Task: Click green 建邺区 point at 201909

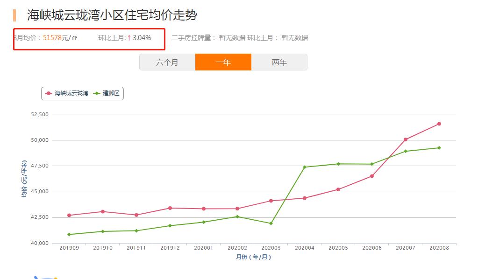Action: tap(69, 235)
